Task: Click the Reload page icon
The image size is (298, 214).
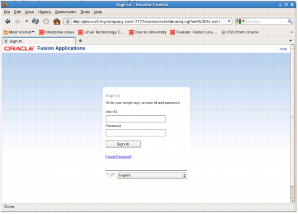Action: [36, 21]
